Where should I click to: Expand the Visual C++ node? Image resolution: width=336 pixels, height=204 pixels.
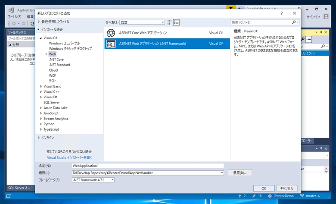tap(41, 91)
